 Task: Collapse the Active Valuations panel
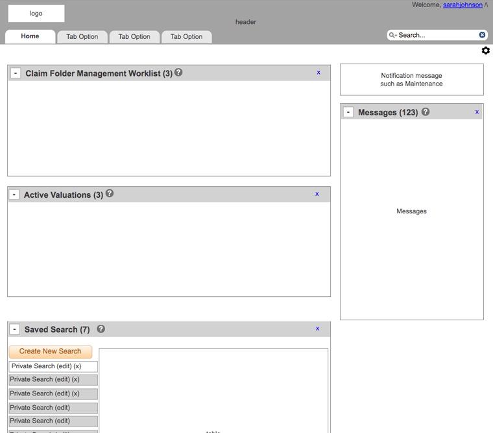(14, 194)
